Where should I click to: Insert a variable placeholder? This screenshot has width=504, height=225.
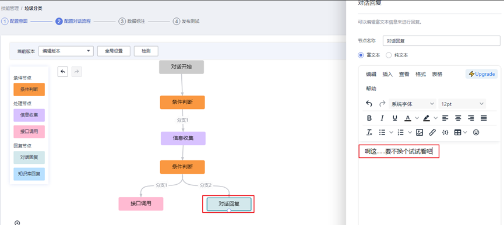(x=445, y=132)
